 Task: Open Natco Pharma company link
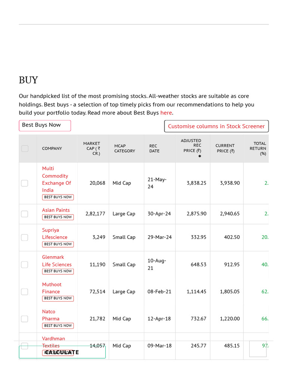(50, 315)
